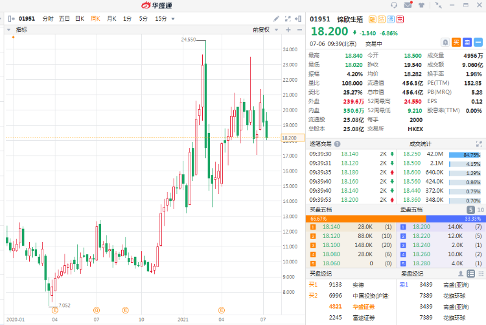The width and height of the screenshot is (486, 325).
Task: Select bid level 2 at 18.120
Action: [351, 236]
